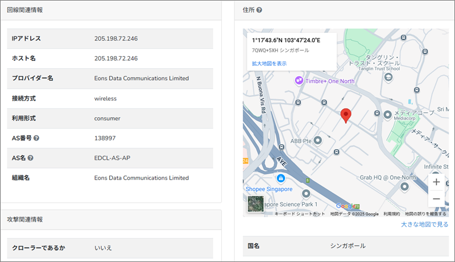Click Singapore Science Park 1 marker
The height and width of the screenshot is (262, 455).
[x=306, y=194]
